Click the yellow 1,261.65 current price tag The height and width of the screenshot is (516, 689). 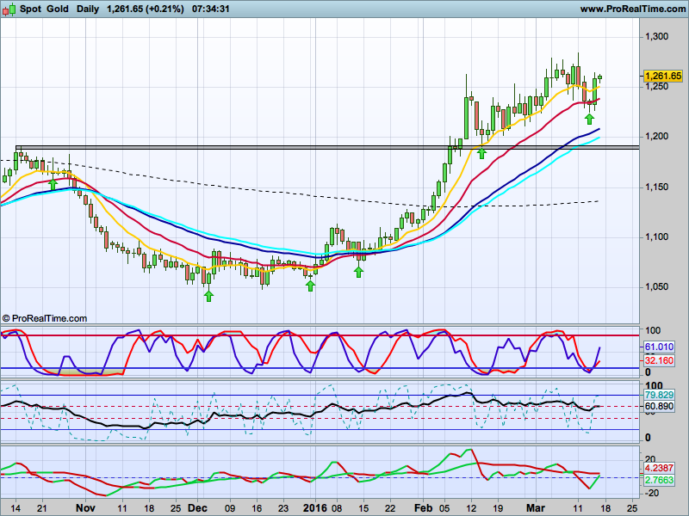(x=663, y=76)
